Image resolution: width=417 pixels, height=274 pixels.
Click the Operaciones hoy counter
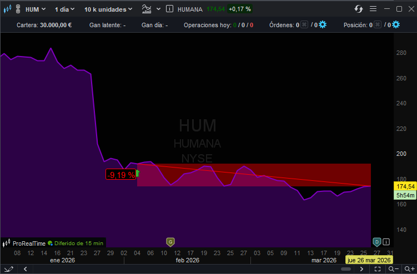pos(218,25)
